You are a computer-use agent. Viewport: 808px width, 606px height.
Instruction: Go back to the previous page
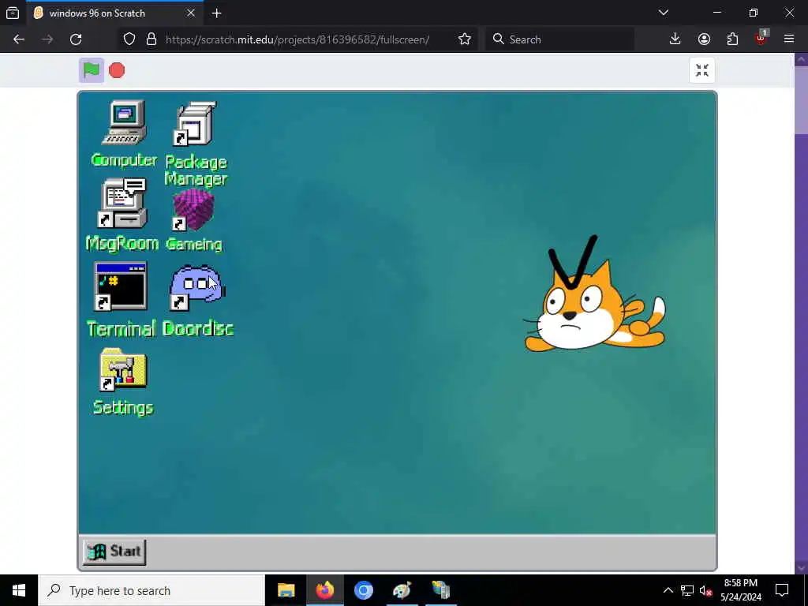pos(19,39)
